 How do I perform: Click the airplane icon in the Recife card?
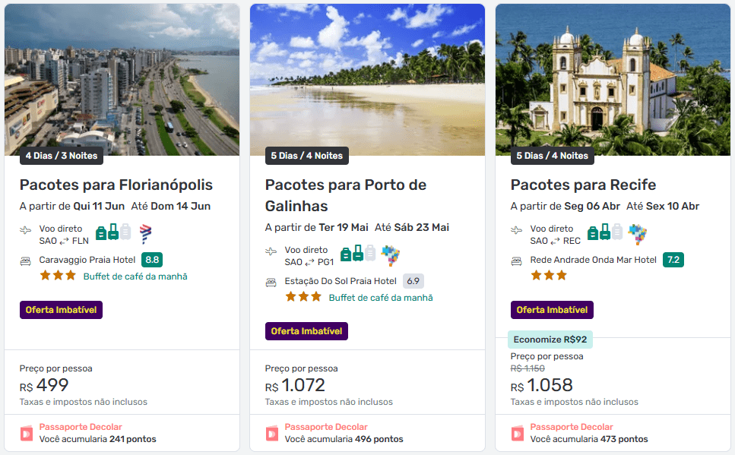[517, 230]
